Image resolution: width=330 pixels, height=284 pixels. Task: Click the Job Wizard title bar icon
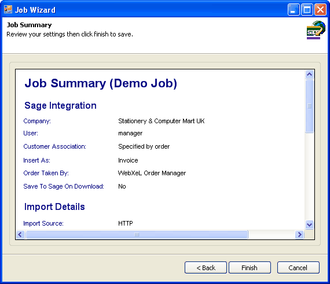[8, 10]
